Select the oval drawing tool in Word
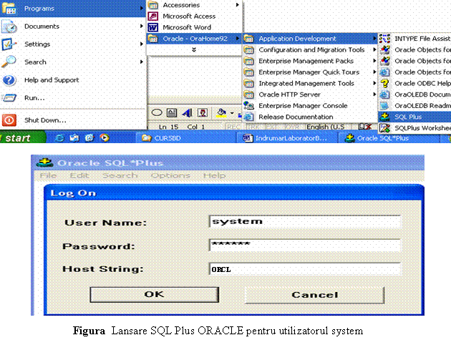This screenshot has height=345, width=451. click(x=157, y=112)
